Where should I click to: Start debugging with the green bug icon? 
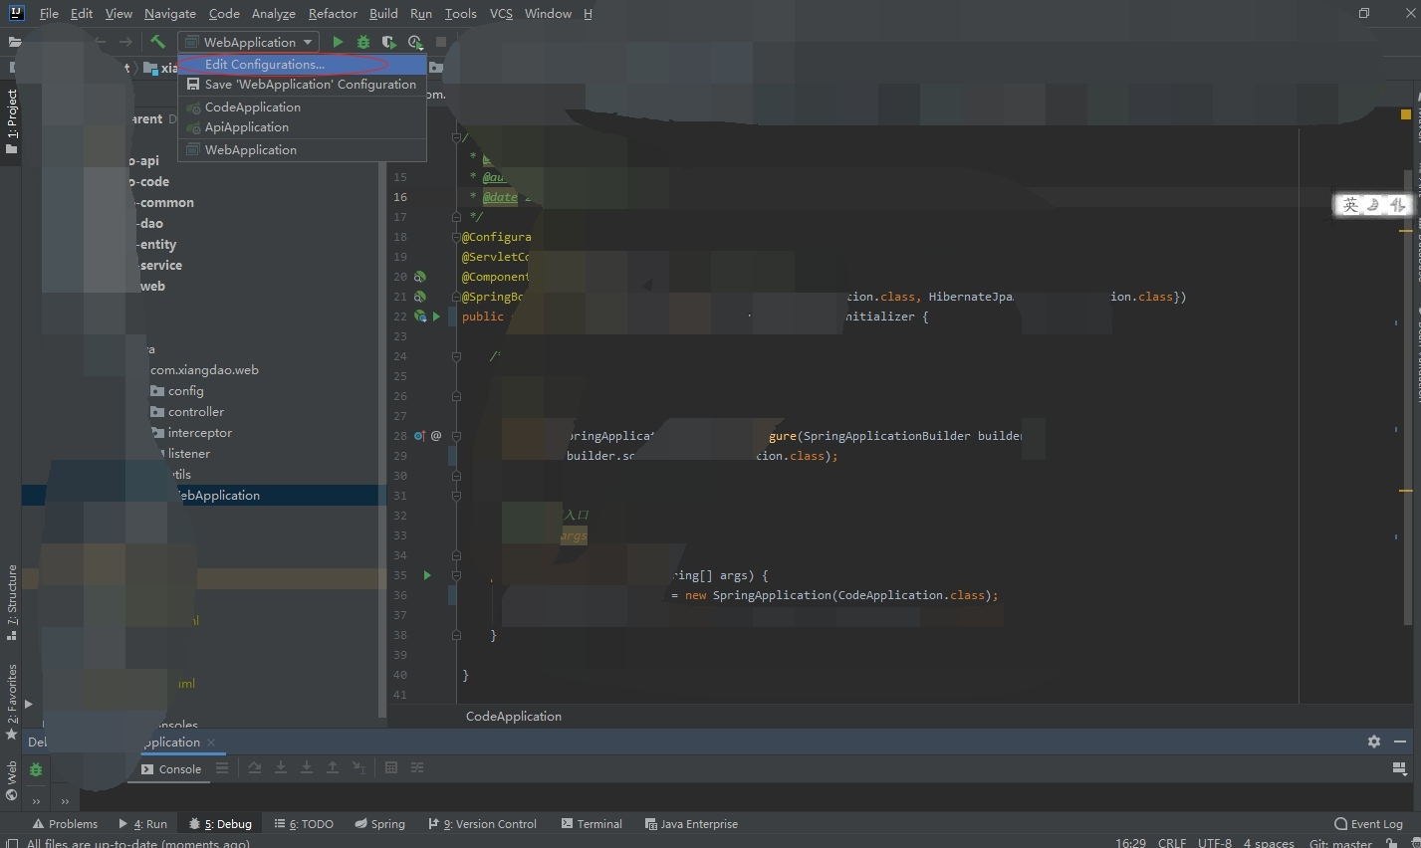363,42
